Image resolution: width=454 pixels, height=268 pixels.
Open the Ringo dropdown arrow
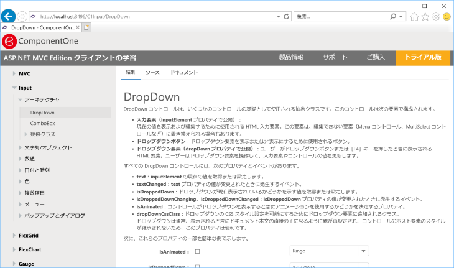363,251
